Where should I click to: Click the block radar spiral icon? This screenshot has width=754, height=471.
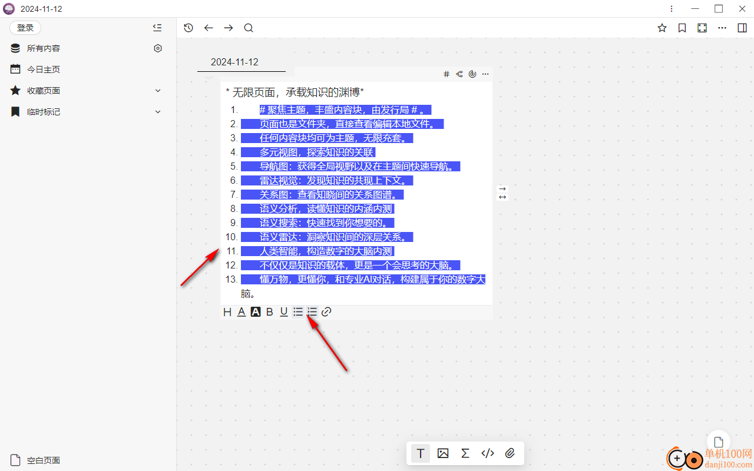click(x=472, y=74)
